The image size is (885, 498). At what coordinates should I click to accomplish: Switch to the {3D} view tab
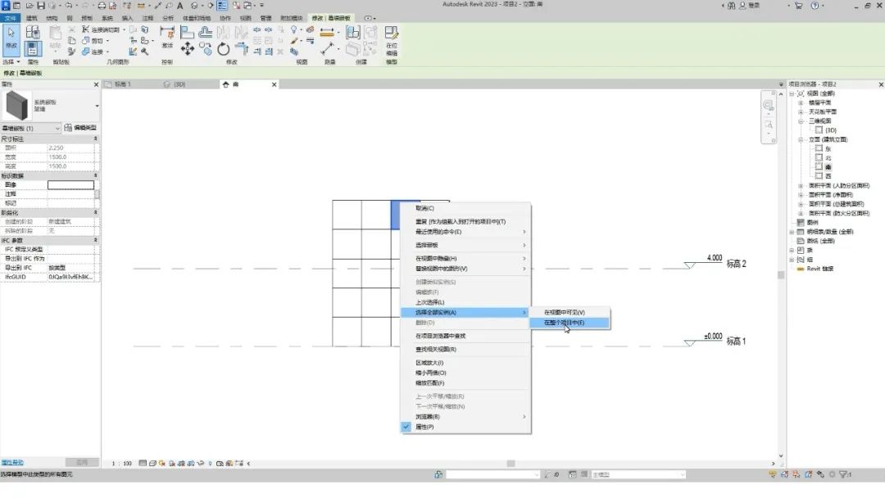[175, 84]
